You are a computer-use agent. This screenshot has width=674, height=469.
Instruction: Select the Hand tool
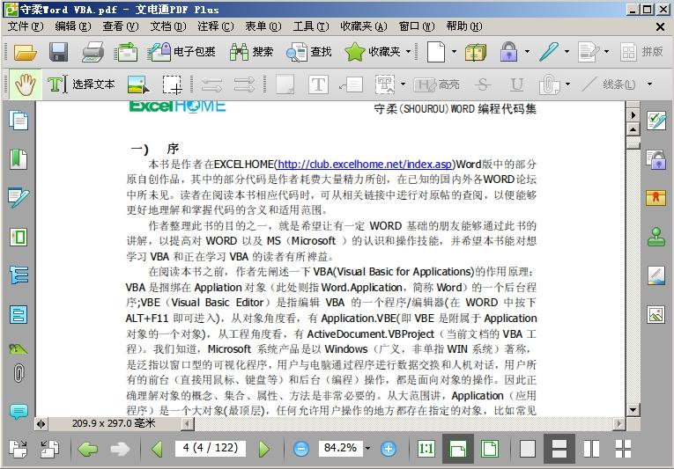pyautogui.click(x=25, y=84)
